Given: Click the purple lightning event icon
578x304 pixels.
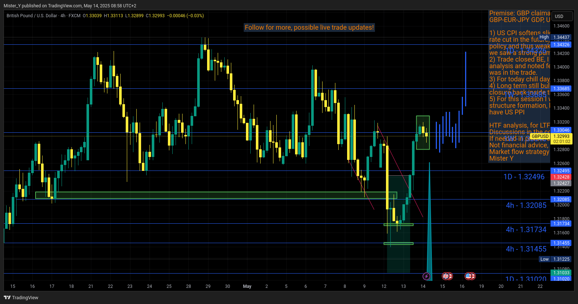Looking at the screenshot, I should coord(426,276).
